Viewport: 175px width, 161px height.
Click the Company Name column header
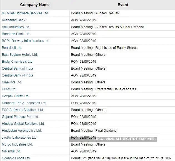coord(35,5)
